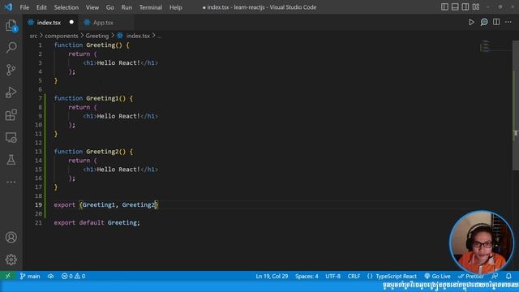Open the Source Control view
Viewport: 519px width, 292px height.
click(11, 70)
